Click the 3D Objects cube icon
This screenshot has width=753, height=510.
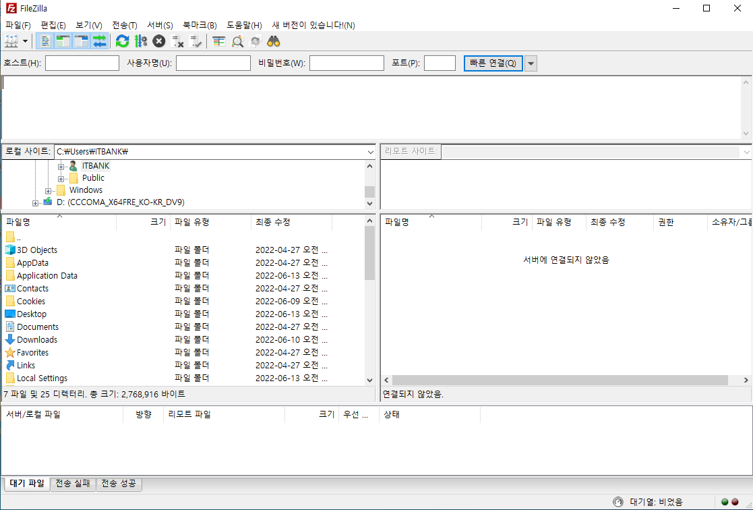(10, 250)
